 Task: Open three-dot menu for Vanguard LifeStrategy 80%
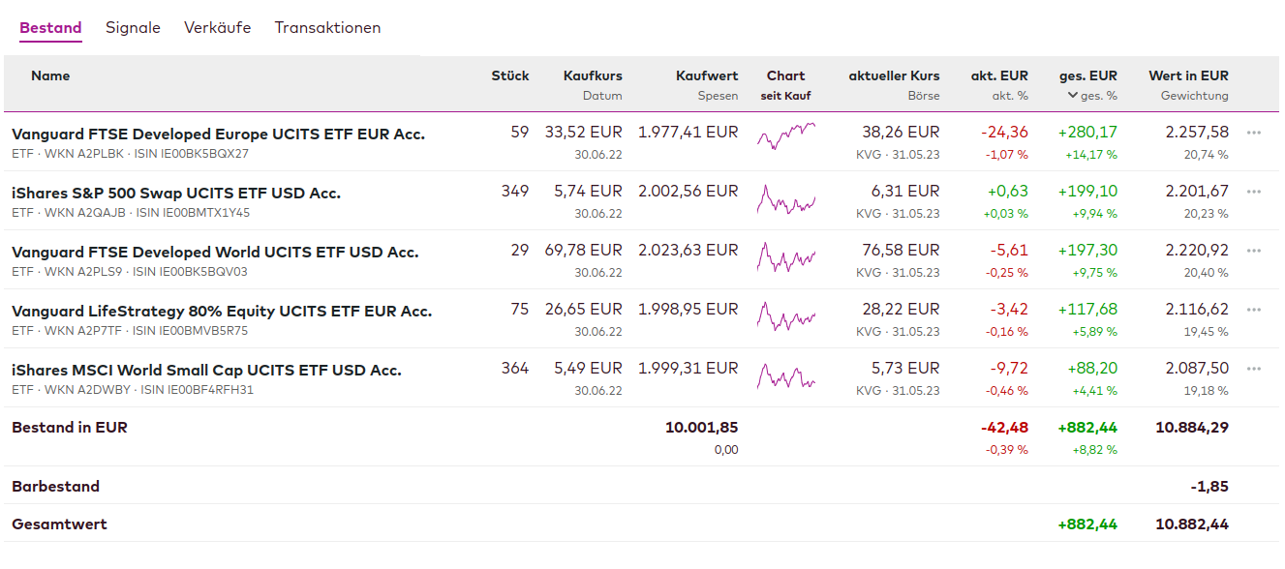point(1254,311)
